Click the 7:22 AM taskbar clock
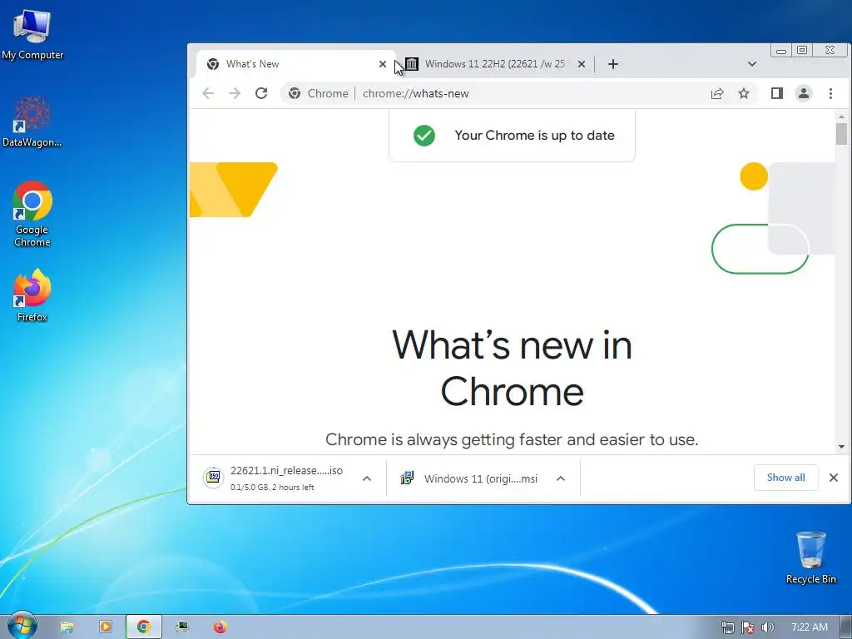This screenshot has height=639, width=852. click(x=809, y=627)
